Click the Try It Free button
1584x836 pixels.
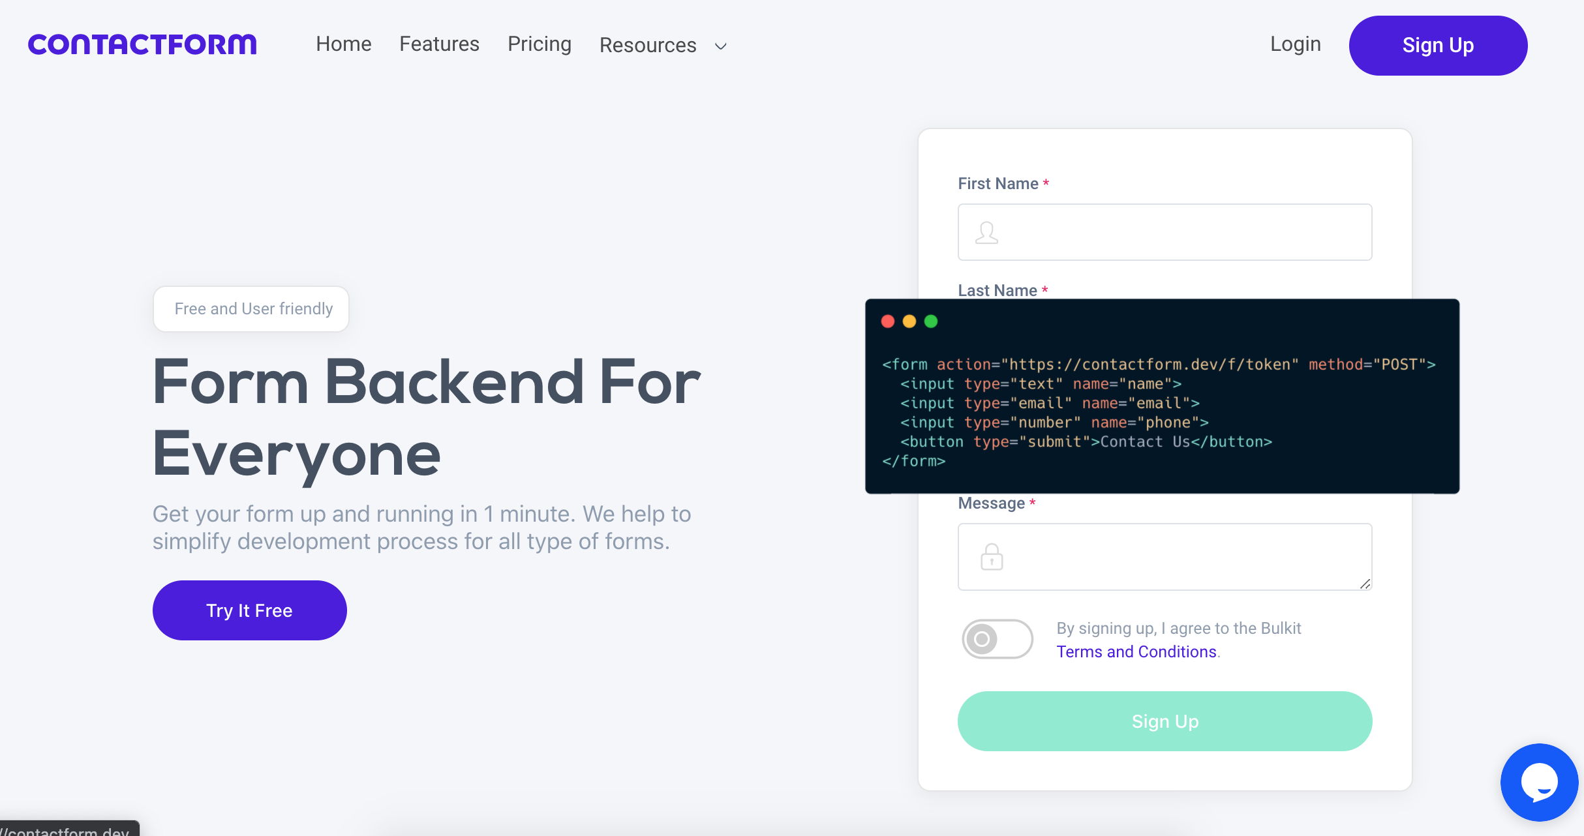(x=249, y=610)
